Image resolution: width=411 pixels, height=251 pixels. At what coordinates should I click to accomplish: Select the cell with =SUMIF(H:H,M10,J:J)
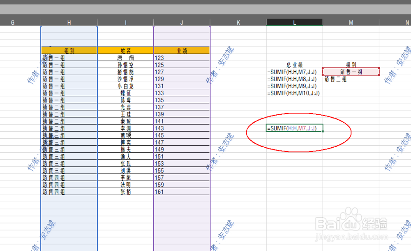(x=294, y=93)
